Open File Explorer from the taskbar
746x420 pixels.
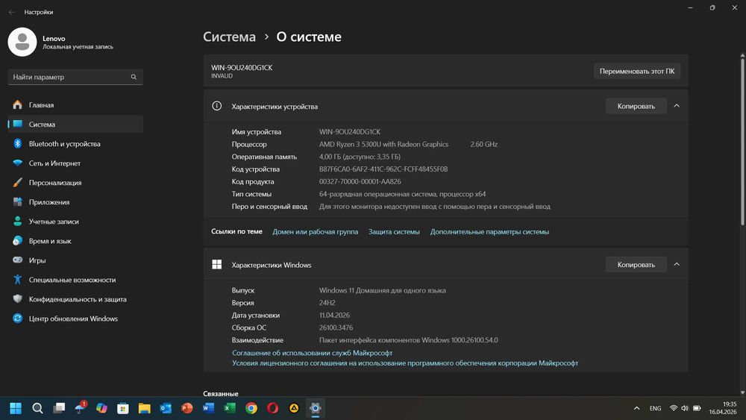point(144,408)
